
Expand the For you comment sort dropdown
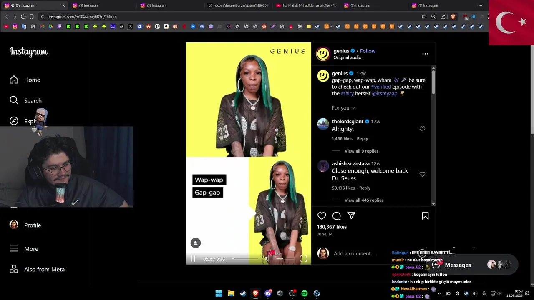tap(344, 108)
